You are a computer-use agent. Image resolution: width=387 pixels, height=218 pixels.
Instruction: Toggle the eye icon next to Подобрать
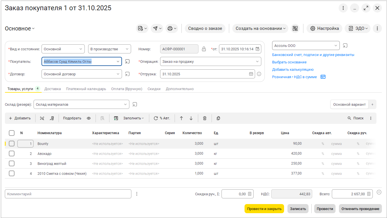tap(89, 118)
